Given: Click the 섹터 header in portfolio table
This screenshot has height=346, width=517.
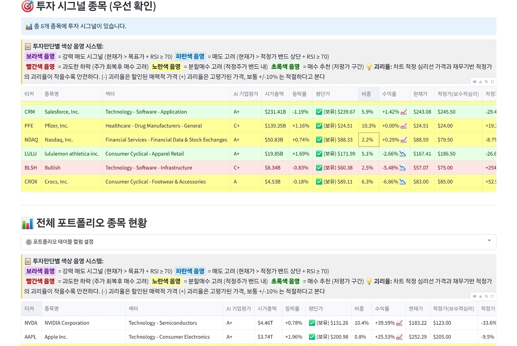Looking at the screenshot, I should coord(133,309).
